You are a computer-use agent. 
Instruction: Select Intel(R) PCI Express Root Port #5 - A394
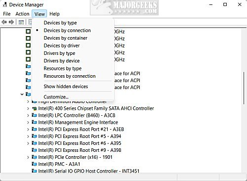[x=80, y=136]
